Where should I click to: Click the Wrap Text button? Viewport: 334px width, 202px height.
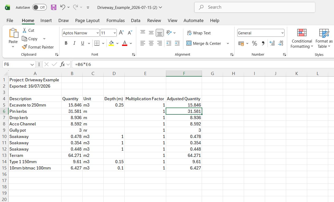(199, 33)
